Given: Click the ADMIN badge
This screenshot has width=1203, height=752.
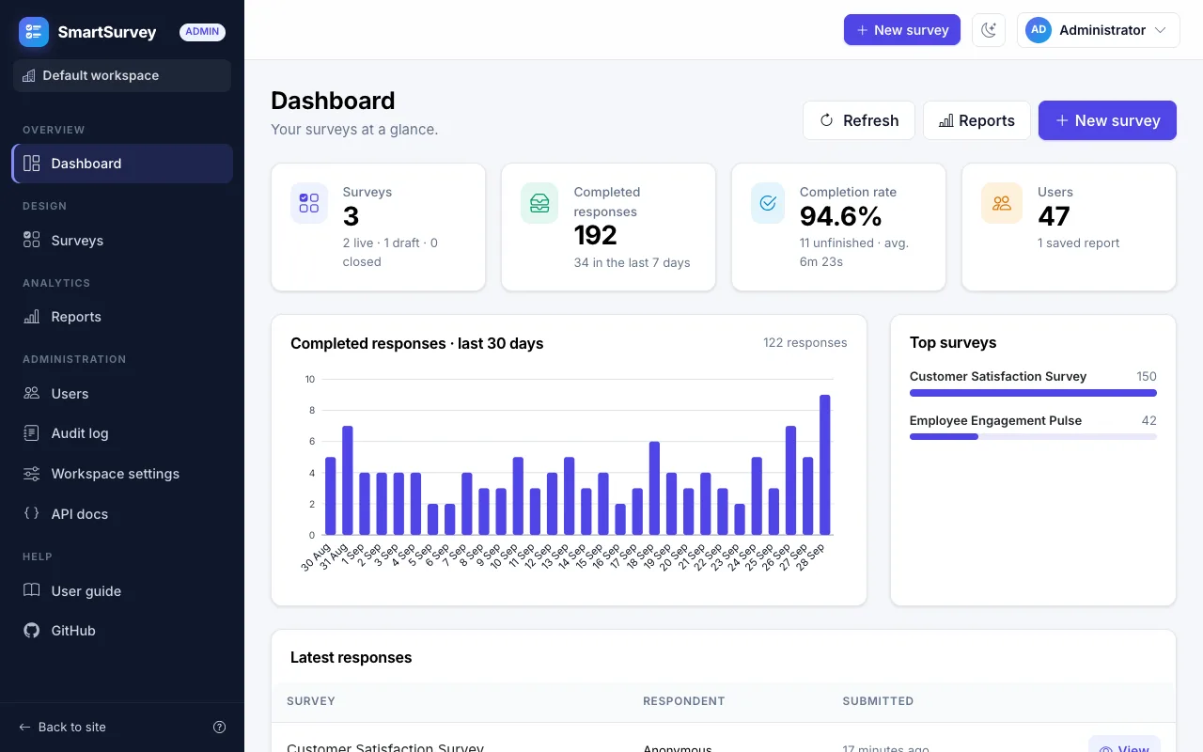Looking at the screenshot, I should pos(202,32).
